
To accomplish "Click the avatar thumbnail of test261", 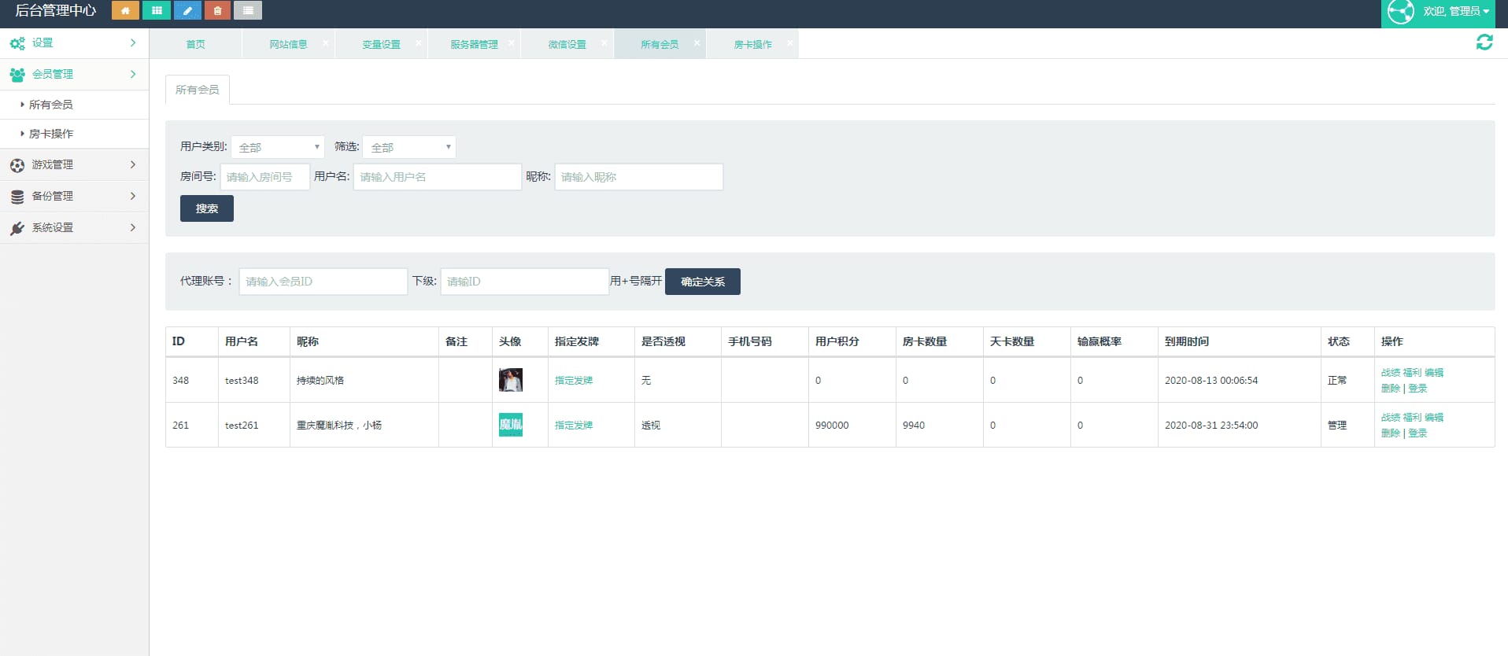I will coord(511,425).
